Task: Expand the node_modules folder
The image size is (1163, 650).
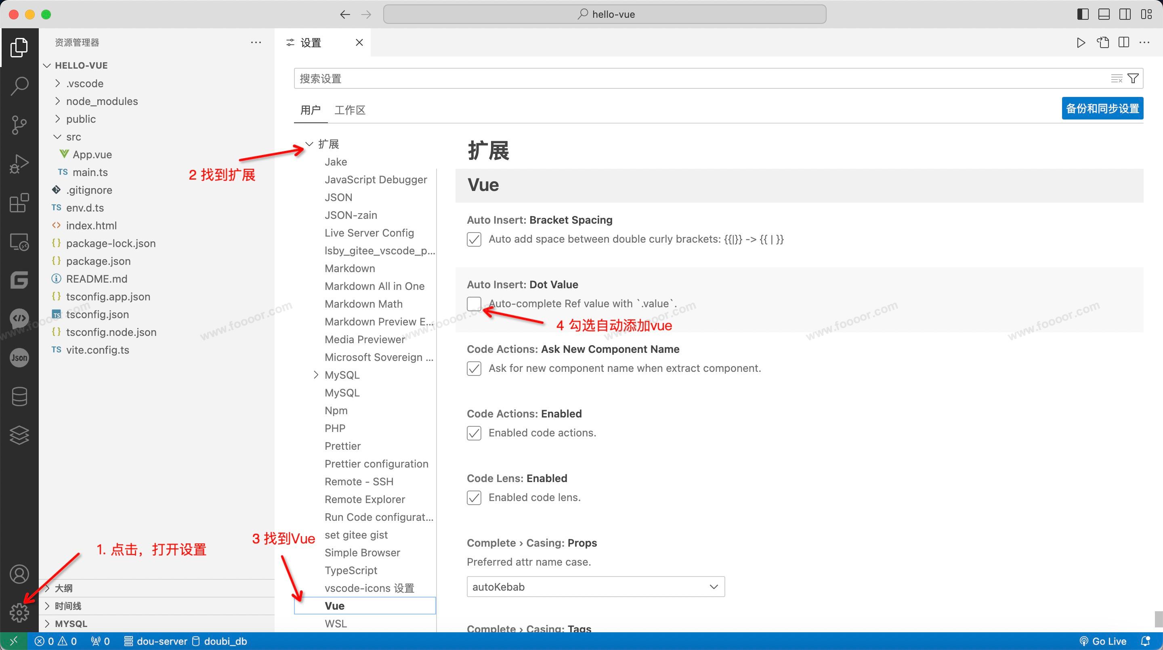Action: (102, 101)
